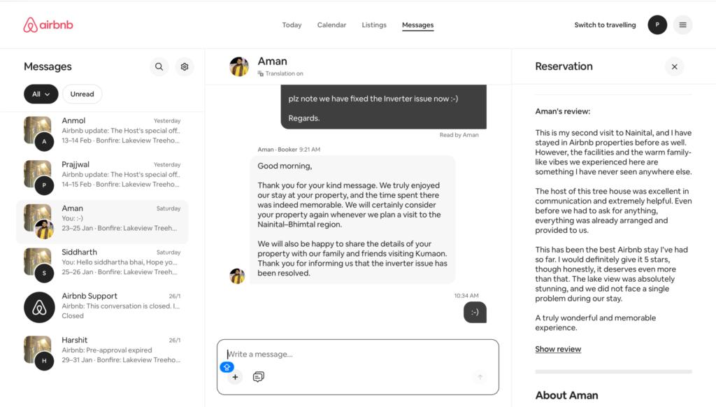
Task: Click the profile avatar P
Action: coord(657,25)
